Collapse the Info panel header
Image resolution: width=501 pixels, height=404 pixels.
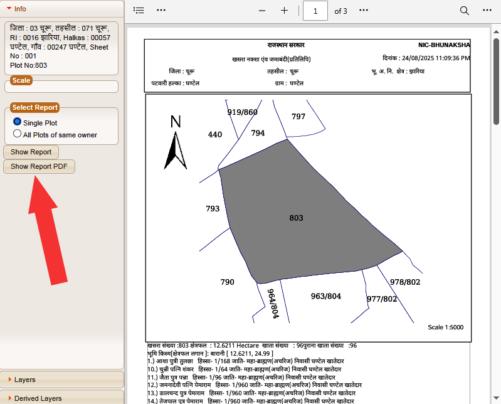[x=61, y=9]
